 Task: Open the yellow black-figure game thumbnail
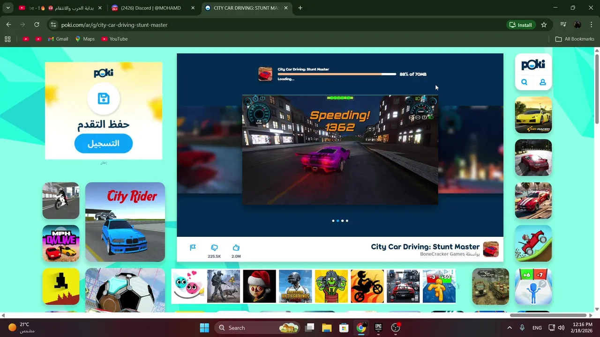click(61, 286)
